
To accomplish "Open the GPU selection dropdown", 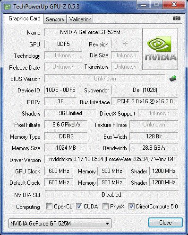I will [x=60, y=224].
